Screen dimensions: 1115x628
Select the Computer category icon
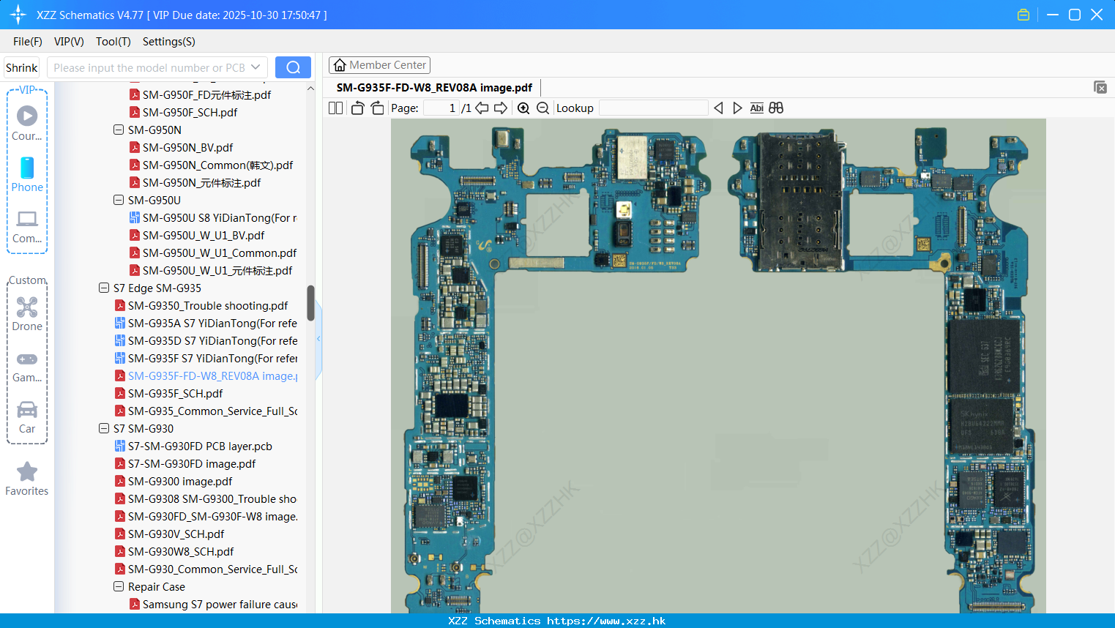[x=27, y=219]
